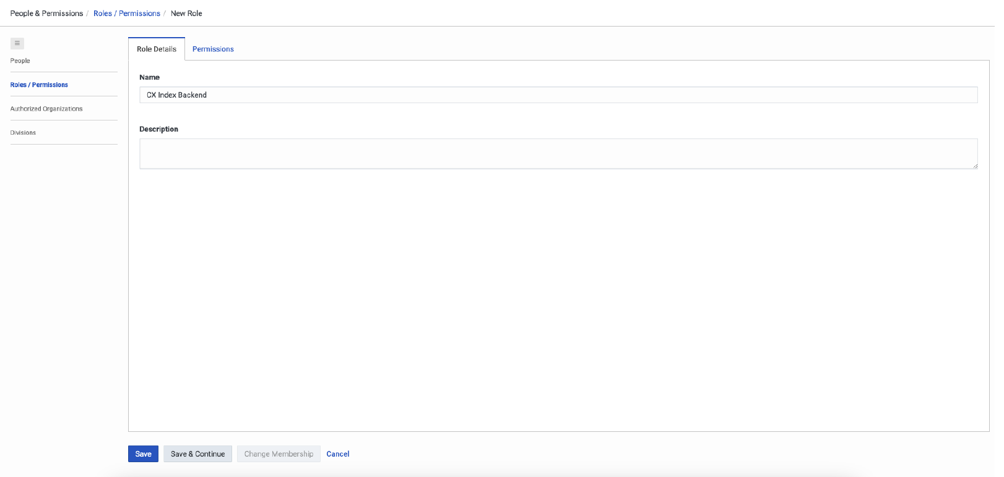Click the Name field label
The width and height of the screenshot is (1004, 477).
point(149,77)
